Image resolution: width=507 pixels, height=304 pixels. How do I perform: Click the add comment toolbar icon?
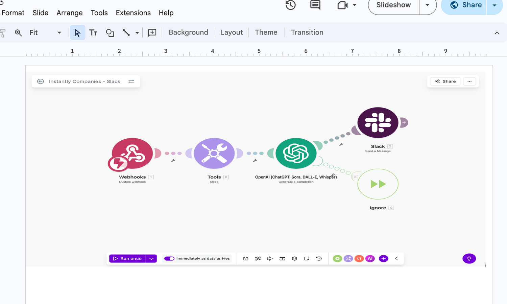[152, 32]
